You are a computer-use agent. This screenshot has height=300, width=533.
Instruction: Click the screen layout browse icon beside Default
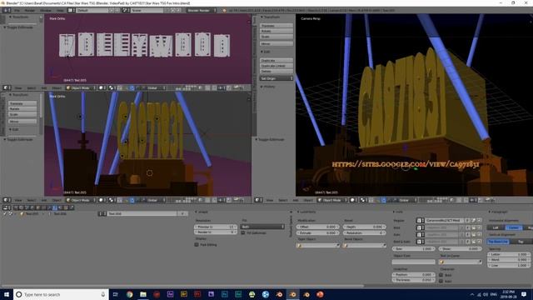[72, 10]
